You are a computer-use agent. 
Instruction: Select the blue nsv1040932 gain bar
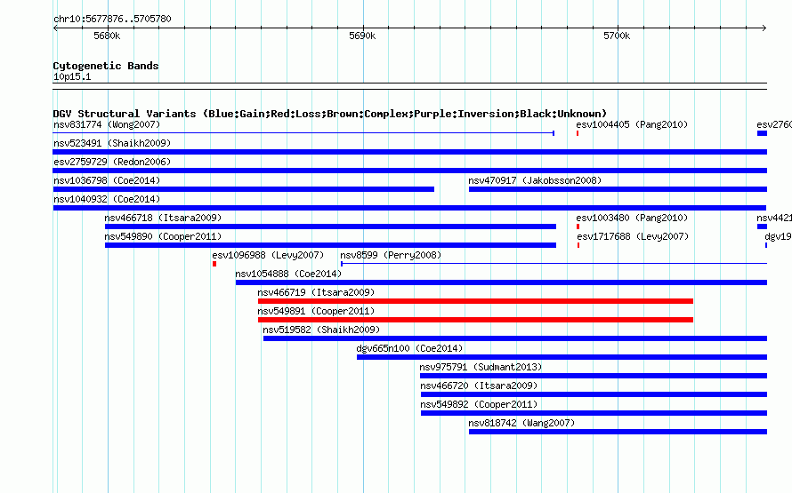409,208
